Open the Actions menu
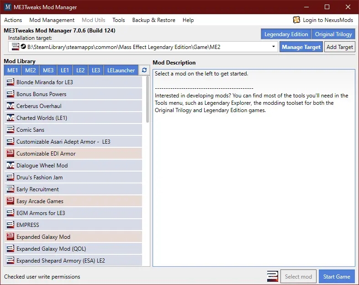Screen dimensions: 359x285 pyautogui.click(x=13, y=20)
